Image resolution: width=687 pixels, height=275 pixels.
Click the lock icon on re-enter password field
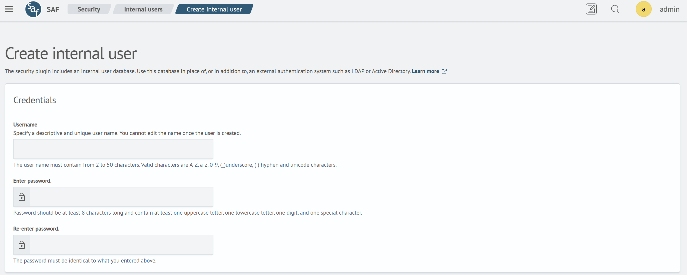[22, 245]
